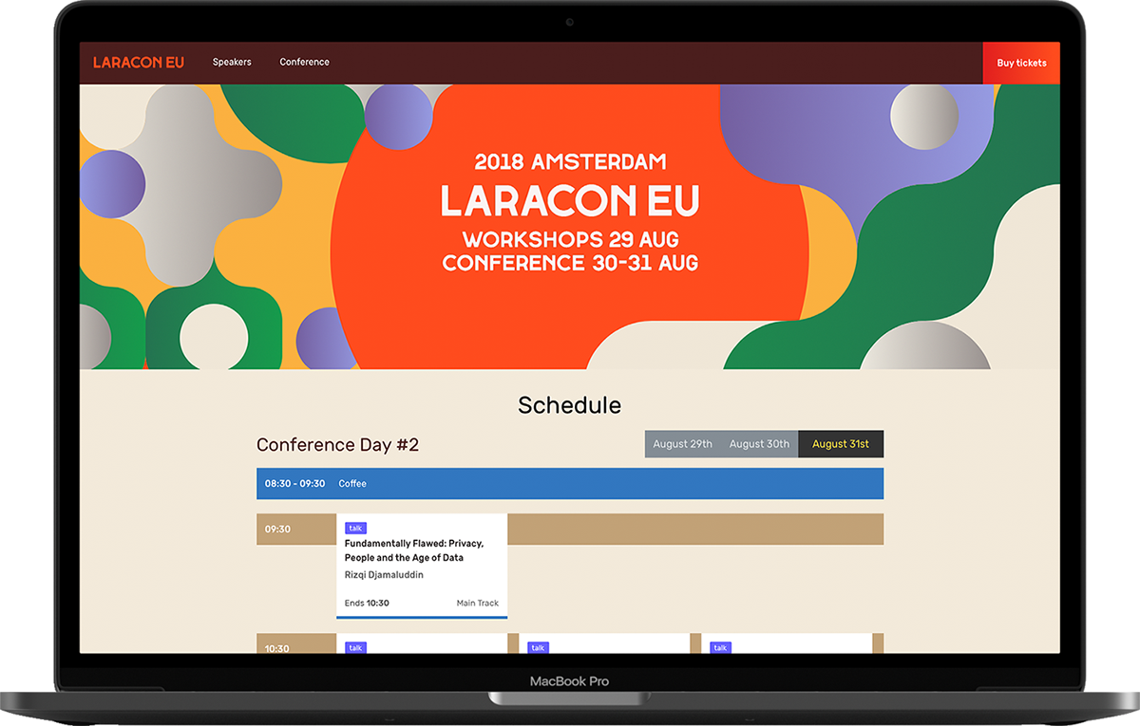Image resolution: width=1140 pixels, height=726 pixels.
Task: Open the Fundamentally Flawed talk title
Action: click(414, 550)
